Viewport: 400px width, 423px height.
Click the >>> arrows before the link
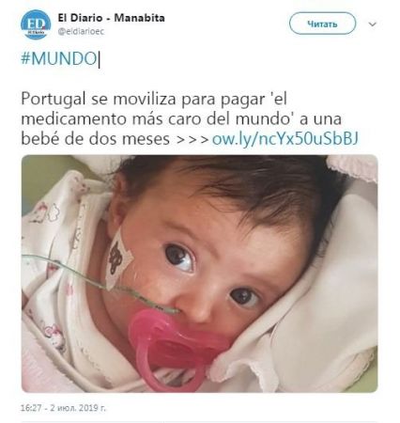[x=192, y=139]
